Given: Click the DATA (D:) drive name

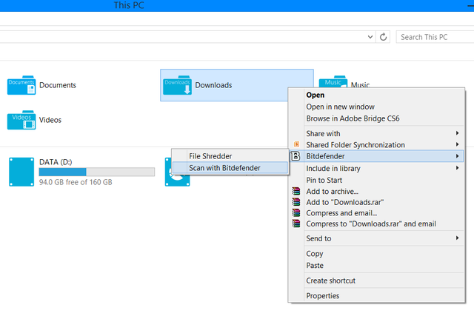Looking at the screenshot, I should click(56, 162).
